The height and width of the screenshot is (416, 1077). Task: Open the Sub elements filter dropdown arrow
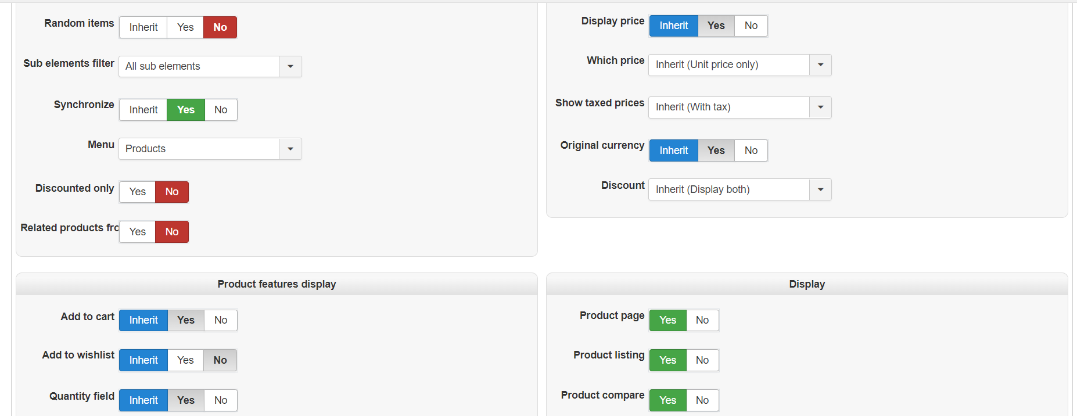290,66
